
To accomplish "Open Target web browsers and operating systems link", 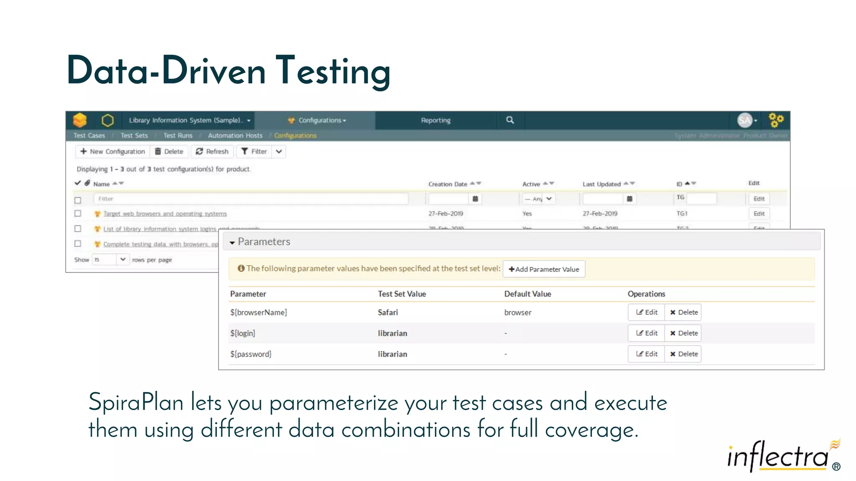I will pyautogui.click(x=165, y=214).
